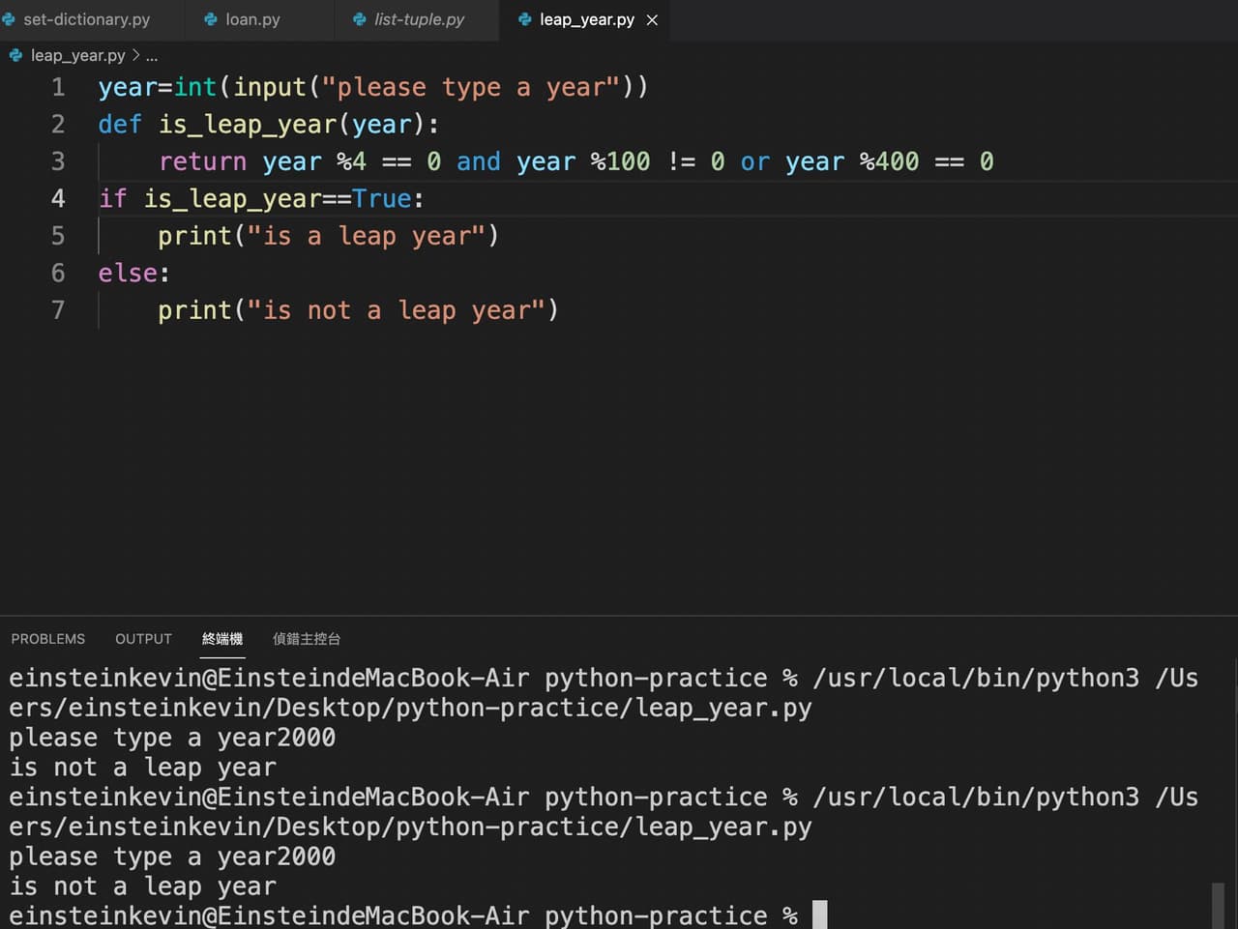Place cursor on the return keyword
Viewport: 1238px width, 929px height.
pos(202,161)
